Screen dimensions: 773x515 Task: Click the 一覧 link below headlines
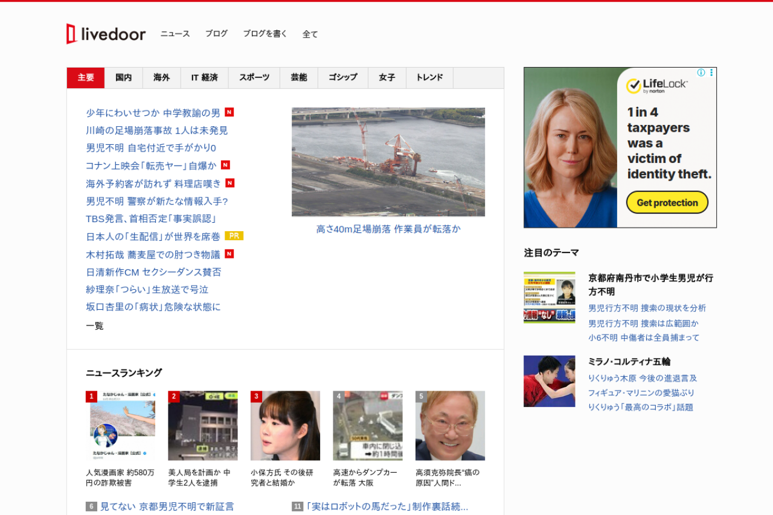[x=95, y=326]
